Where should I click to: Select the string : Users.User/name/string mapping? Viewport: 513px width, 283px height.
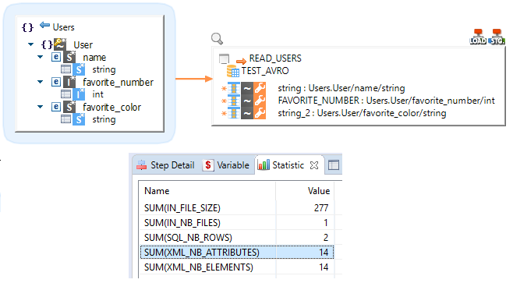341,88
